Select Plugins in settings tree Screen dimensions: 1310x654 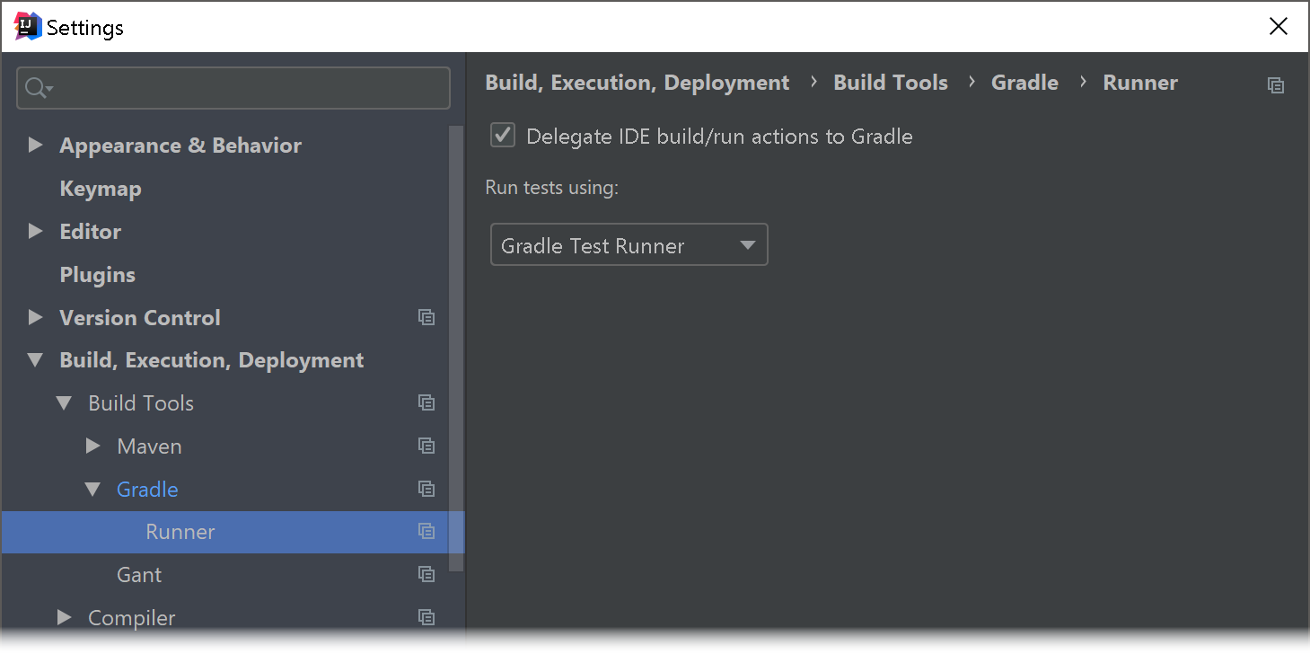pyautogui.click(x=97, y=275)
